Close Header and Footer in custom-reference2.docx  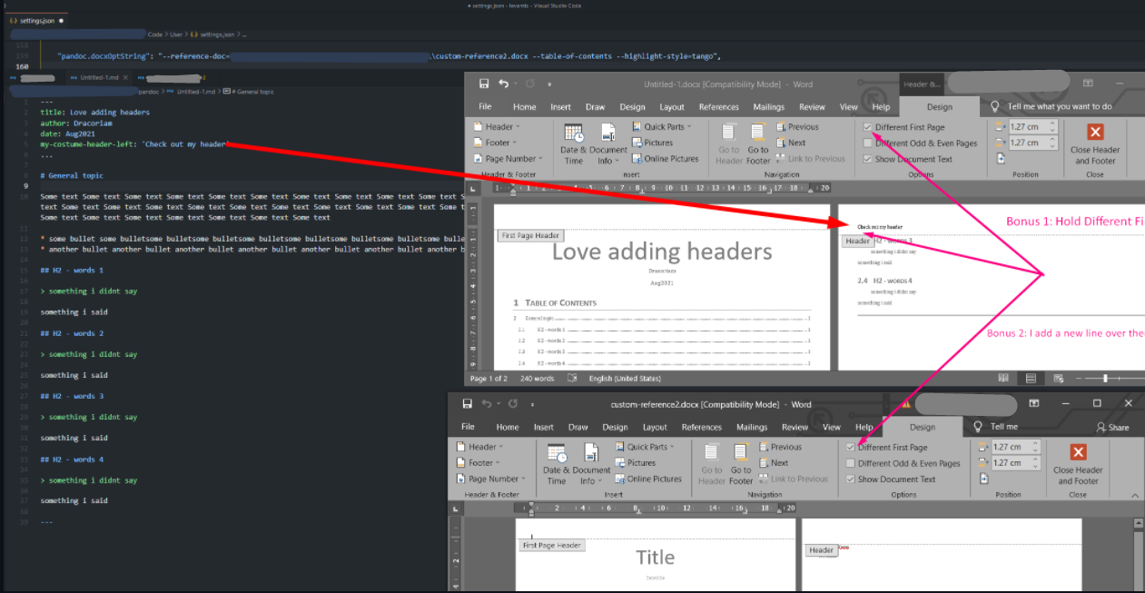point(1078,463)
